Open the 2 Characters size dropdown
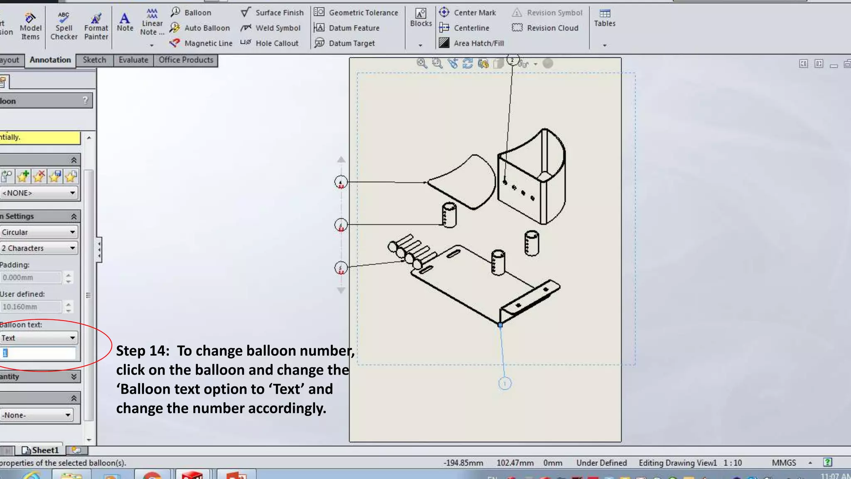 pos(38,248)
